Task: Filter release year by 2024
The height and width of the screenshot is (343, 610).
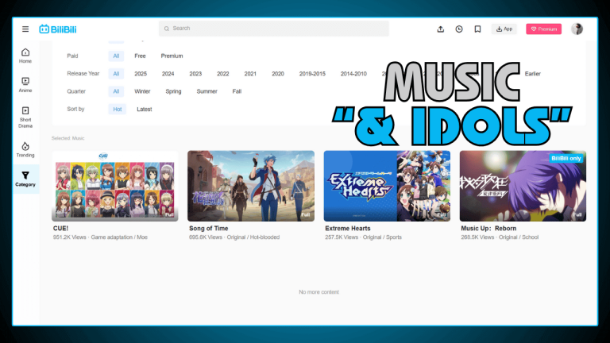Action: 168,74
